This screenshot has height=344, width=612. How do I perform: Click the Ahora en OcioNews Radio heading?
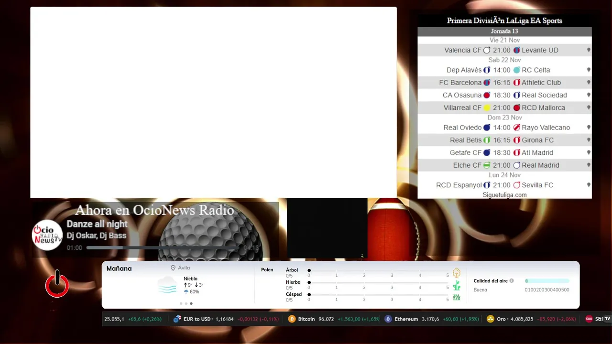(154, 210)
